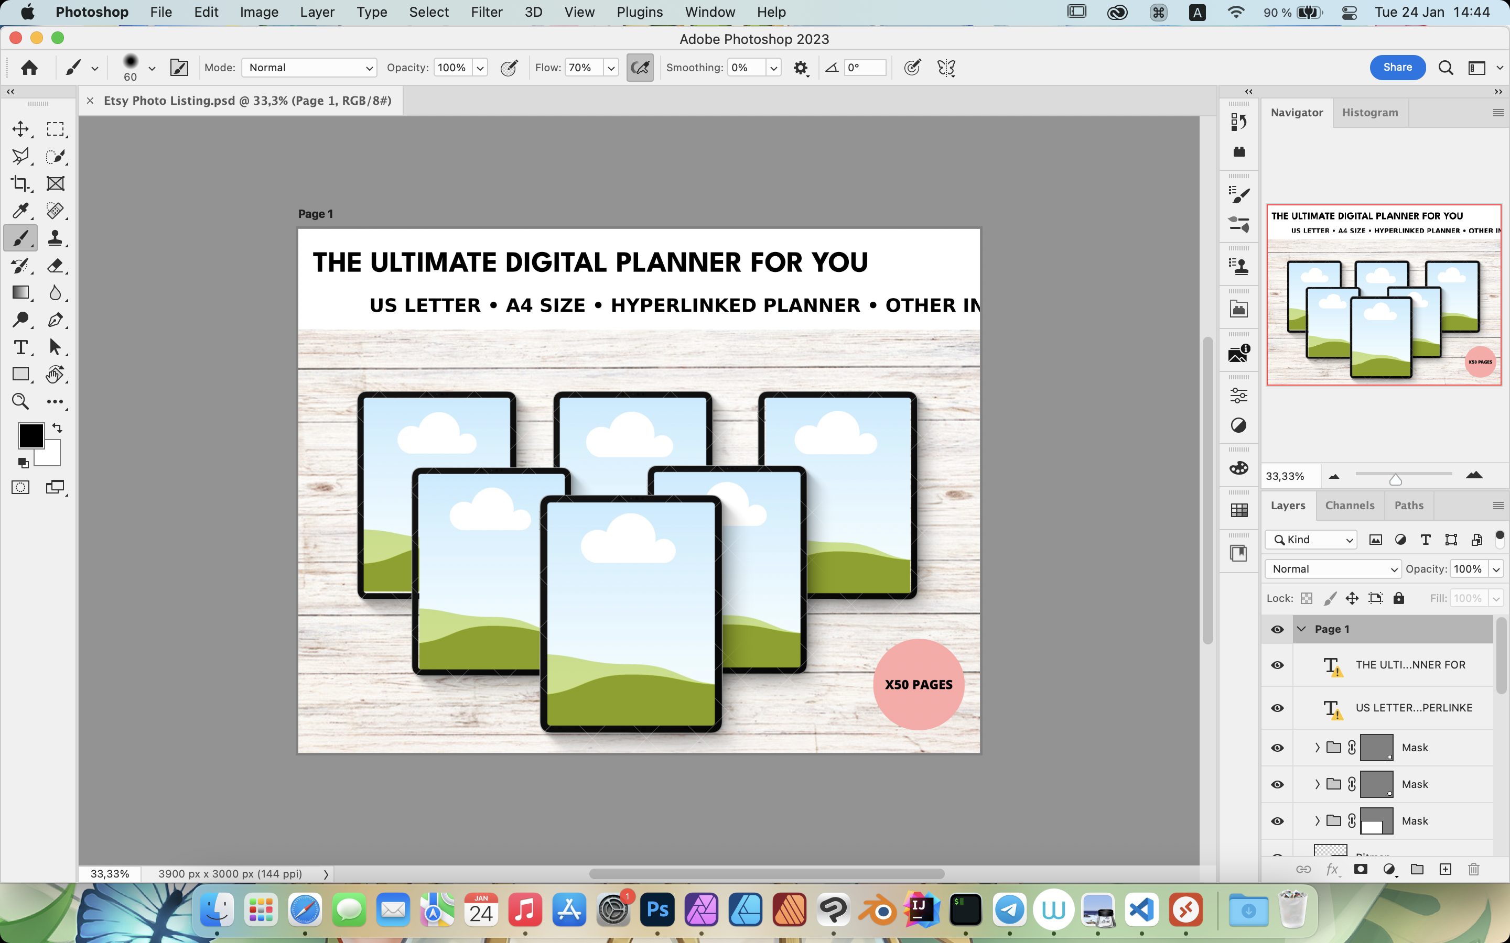Open the layer Kind filter dropdown
The image size is (1510, 943).
pyautogui.click(x=1312, y=540)
